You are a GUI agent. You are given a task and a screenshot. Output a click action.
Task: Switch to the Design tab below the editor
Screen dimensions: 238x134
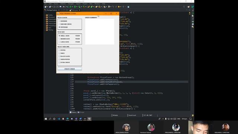81,112
